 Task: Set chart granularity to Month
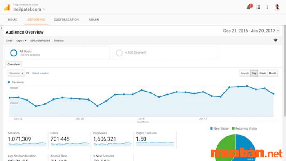pyautogui.click(x=273, y=73)
